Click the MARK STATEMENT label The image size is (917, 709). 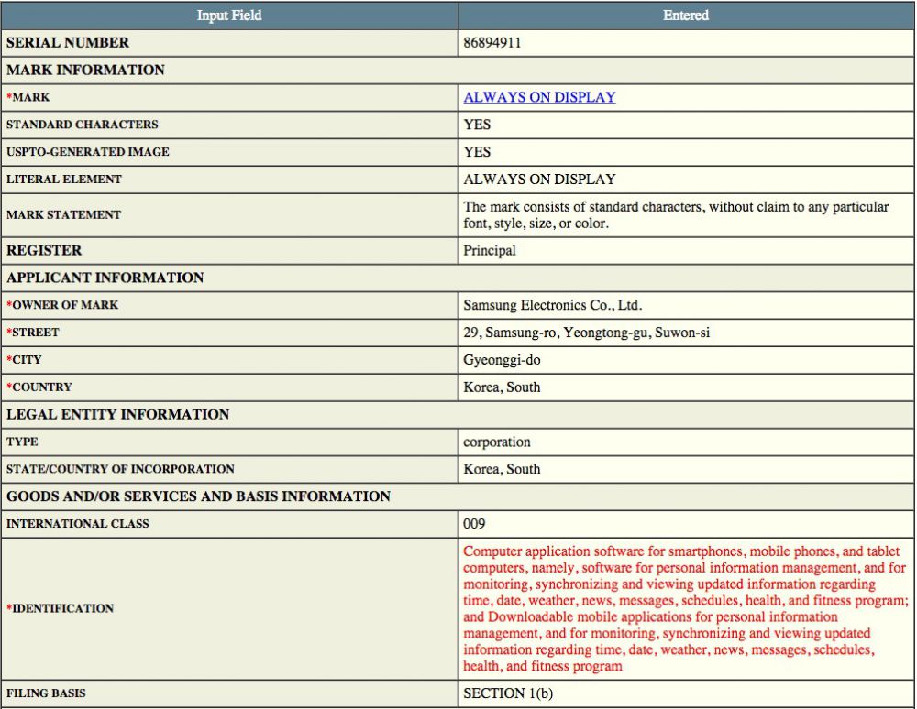tap(63, 215)
